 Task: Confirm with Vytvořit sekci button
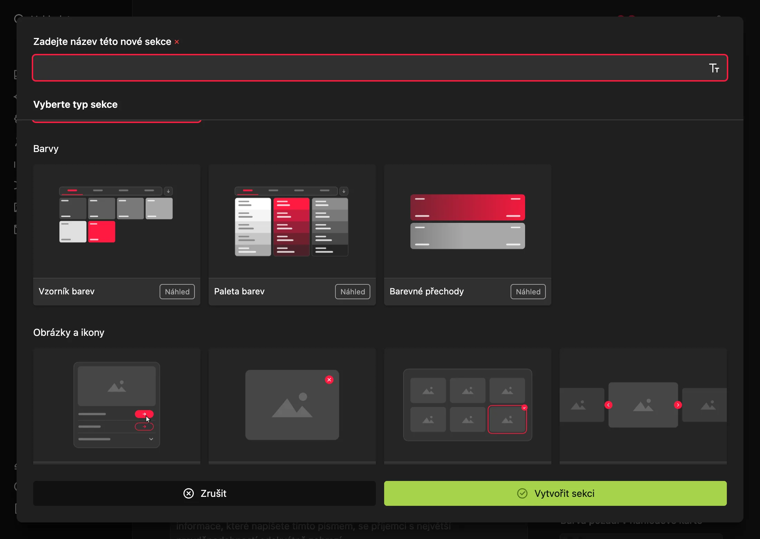(555, 493)
